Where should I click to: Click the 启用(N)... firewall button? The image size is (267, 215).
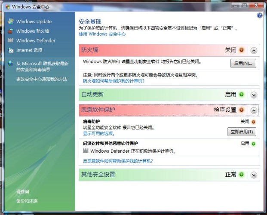click(243, 63)
